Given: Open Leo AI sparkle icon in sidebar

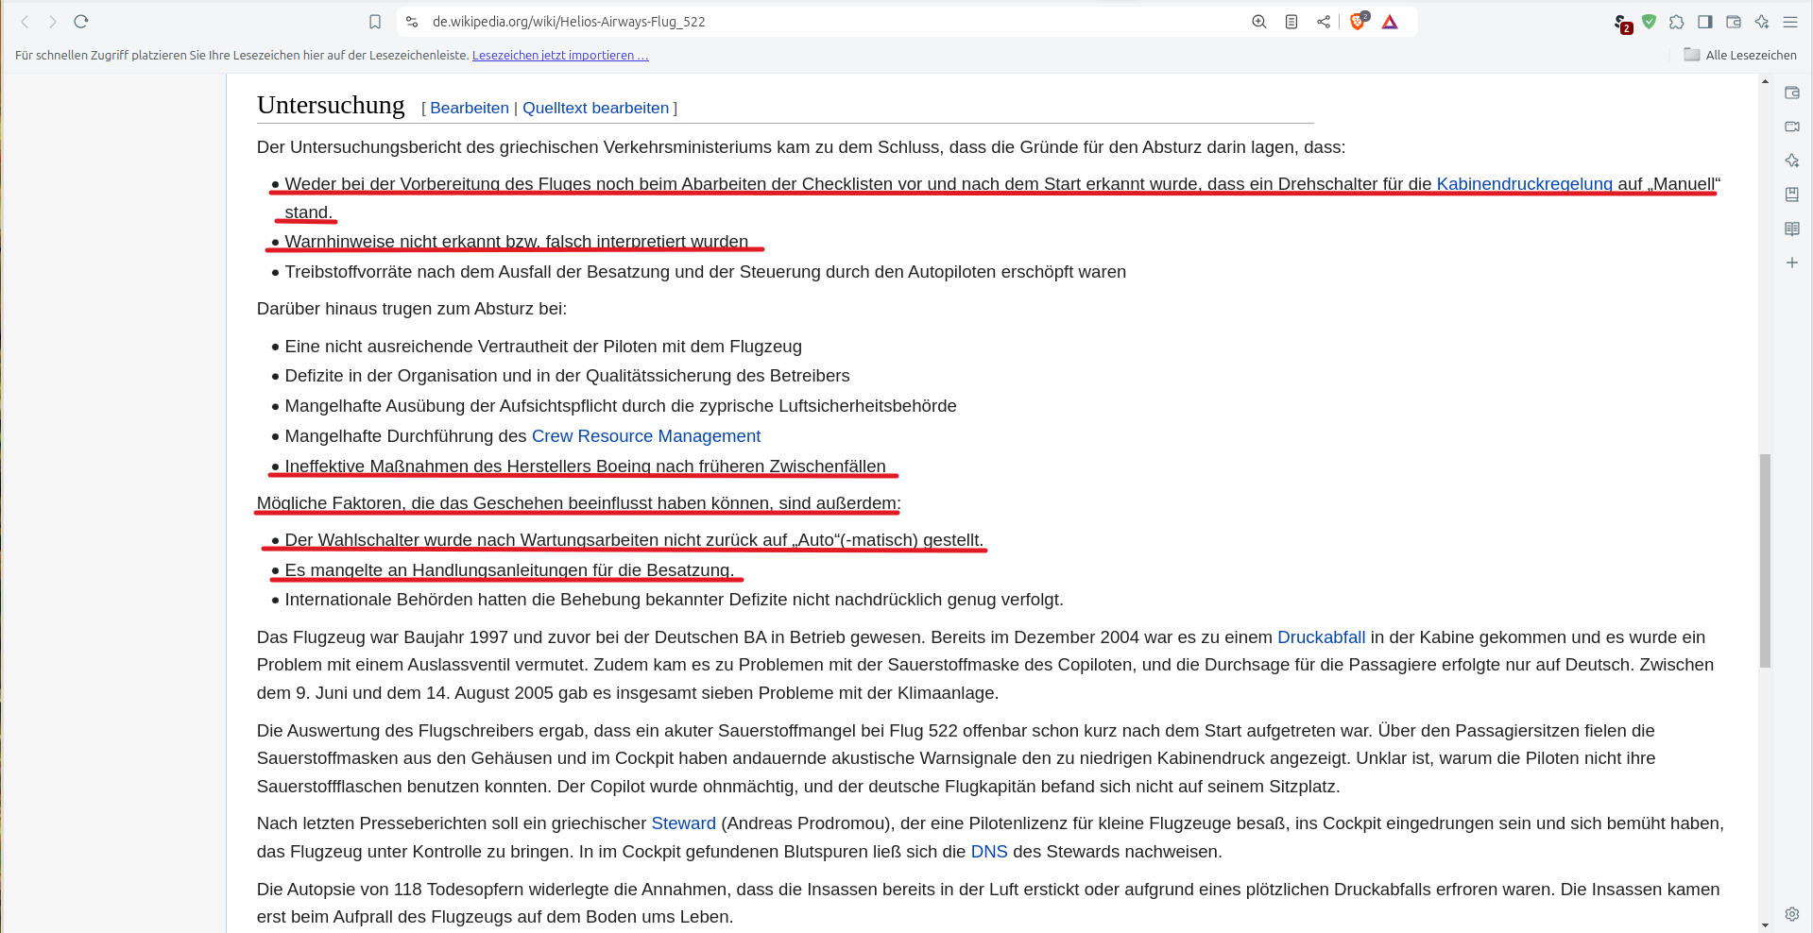Looking at the screenshot, I should click(x=1792, y=161).
